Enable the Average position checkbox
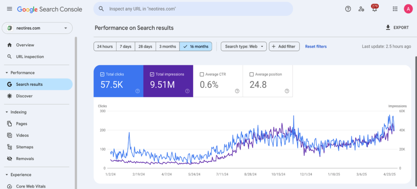 tap(252, 74)
